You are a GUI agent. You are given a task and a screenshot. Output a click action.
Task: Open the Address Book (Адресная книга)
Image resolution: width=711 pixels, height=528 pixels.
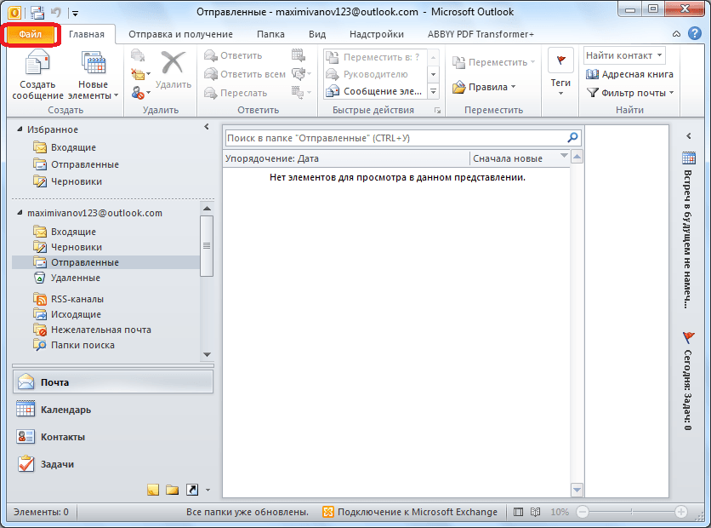(x=629, y=74)
